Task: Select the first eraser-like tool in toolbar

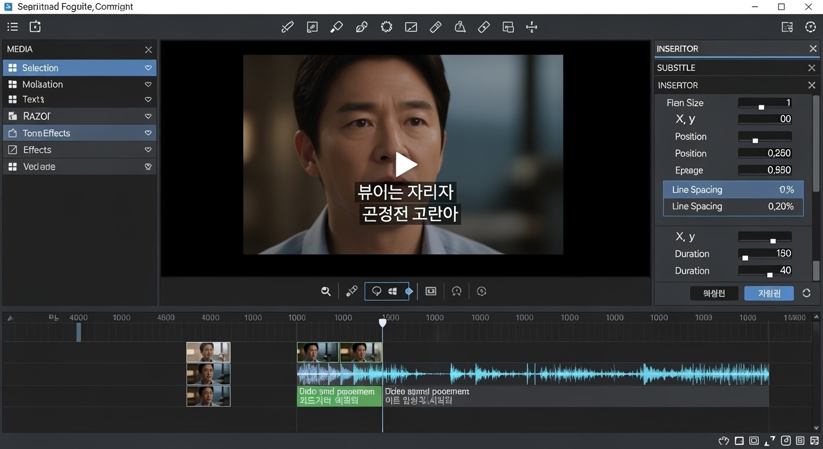Action: coord(435,27)
